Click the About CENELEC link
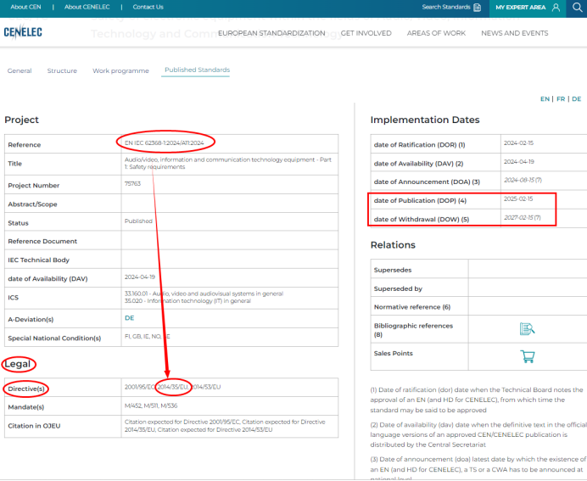 (86, 7)
